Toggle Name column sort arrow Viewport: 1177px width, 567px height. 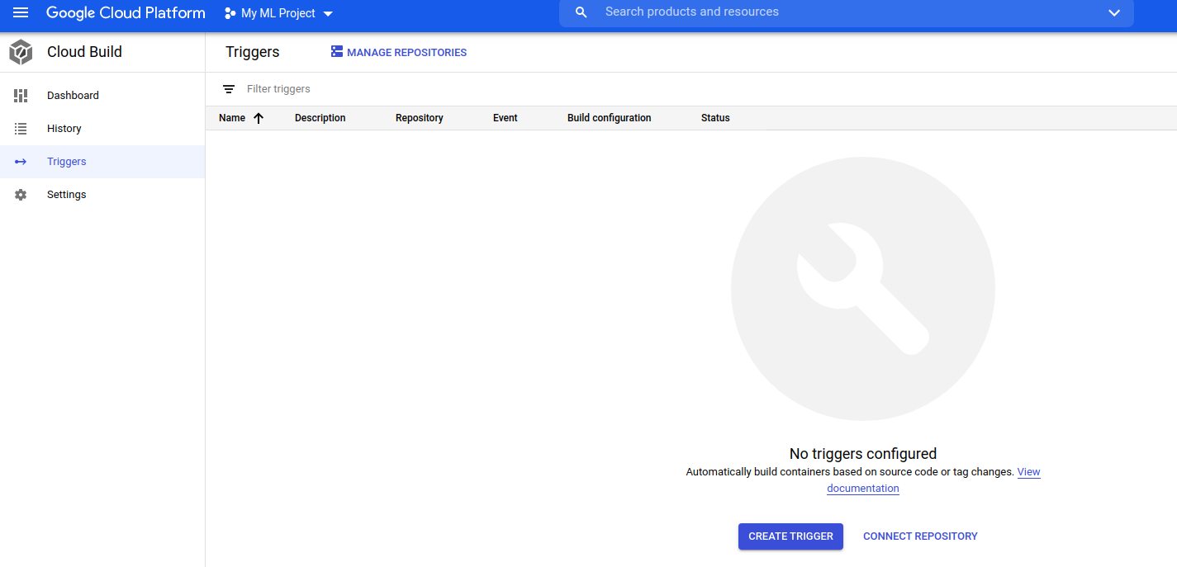click(x=259, y=118)
